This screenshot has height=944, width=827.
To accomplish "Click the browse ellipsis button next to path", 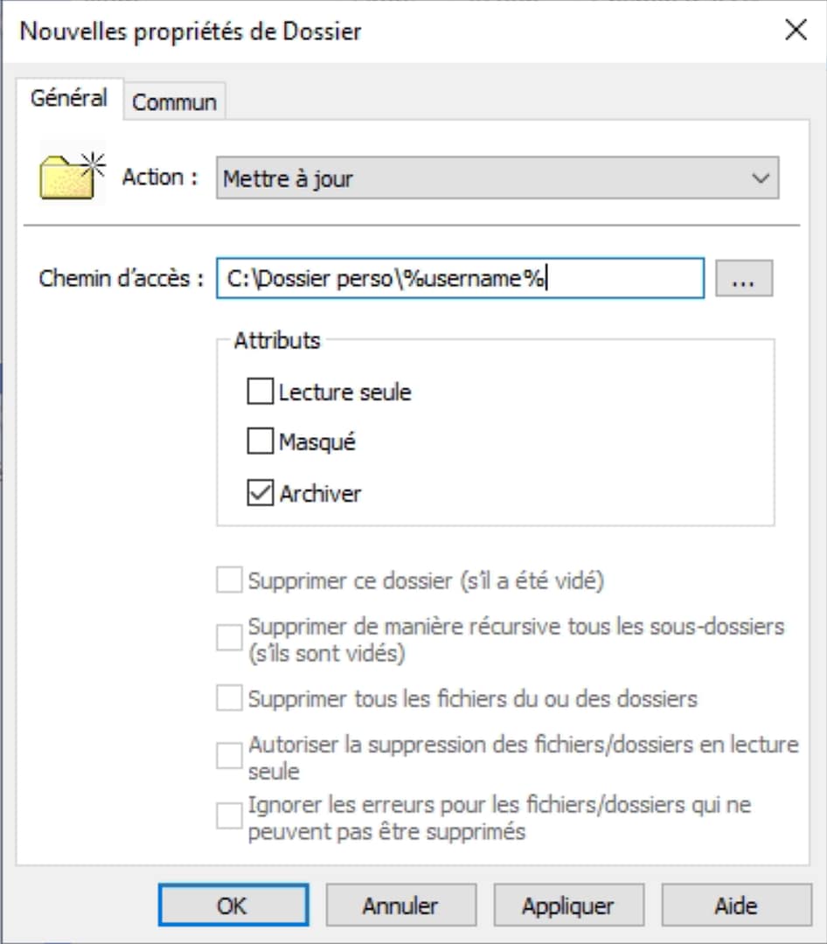I will coord(744,279).
